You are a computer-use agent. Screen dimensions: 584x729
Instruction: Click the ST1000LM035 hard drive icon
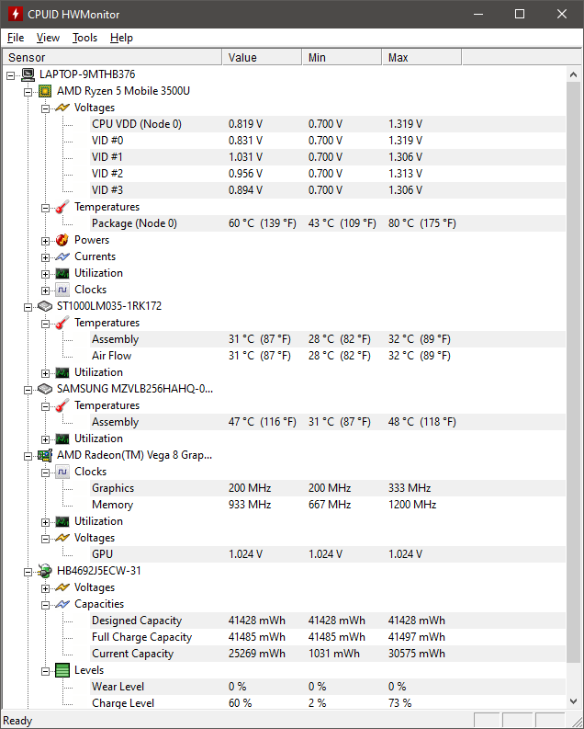pos(45,306)
